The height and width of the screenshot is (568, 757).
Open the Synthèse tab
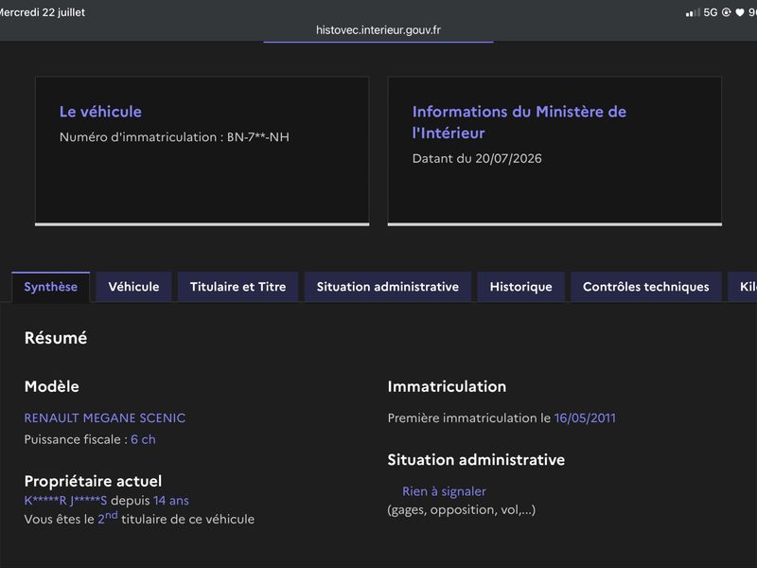[x=51, y=287]
